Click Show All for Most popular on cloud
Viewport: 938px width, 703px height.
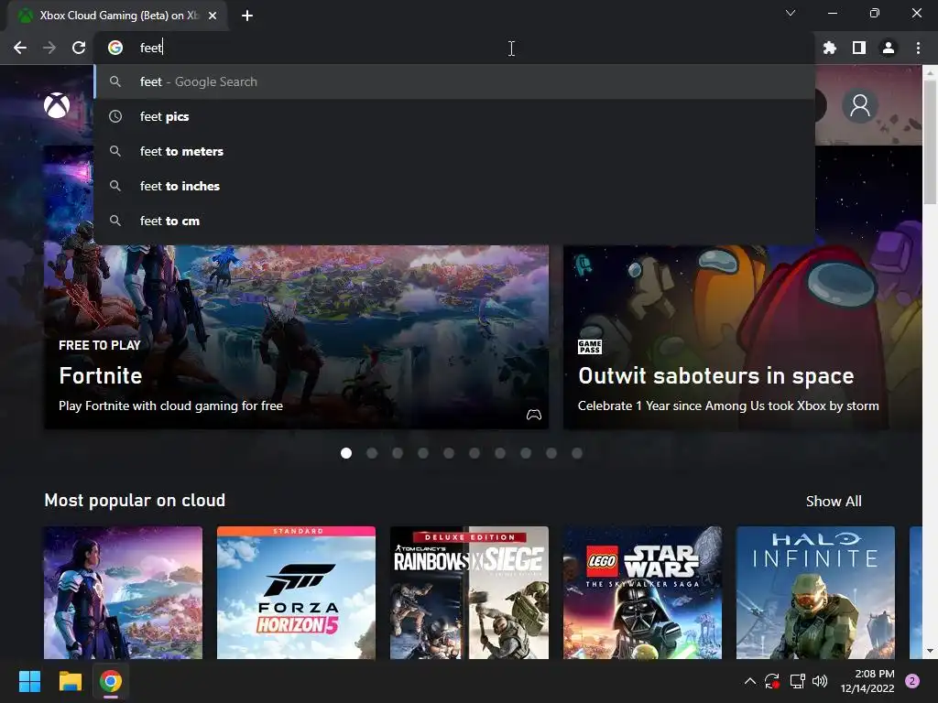(x=834, y=501)
